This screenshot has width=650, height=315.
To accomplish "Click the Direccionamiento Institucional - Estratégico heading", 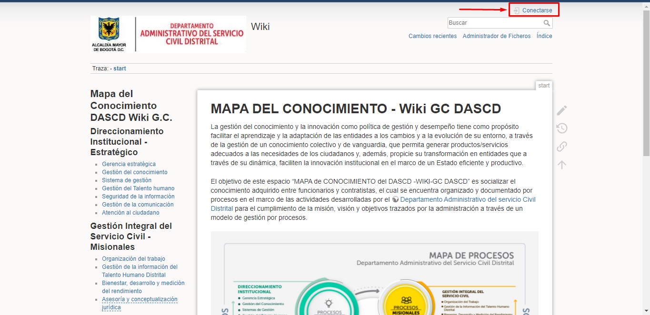I will [x=127, y=142].
